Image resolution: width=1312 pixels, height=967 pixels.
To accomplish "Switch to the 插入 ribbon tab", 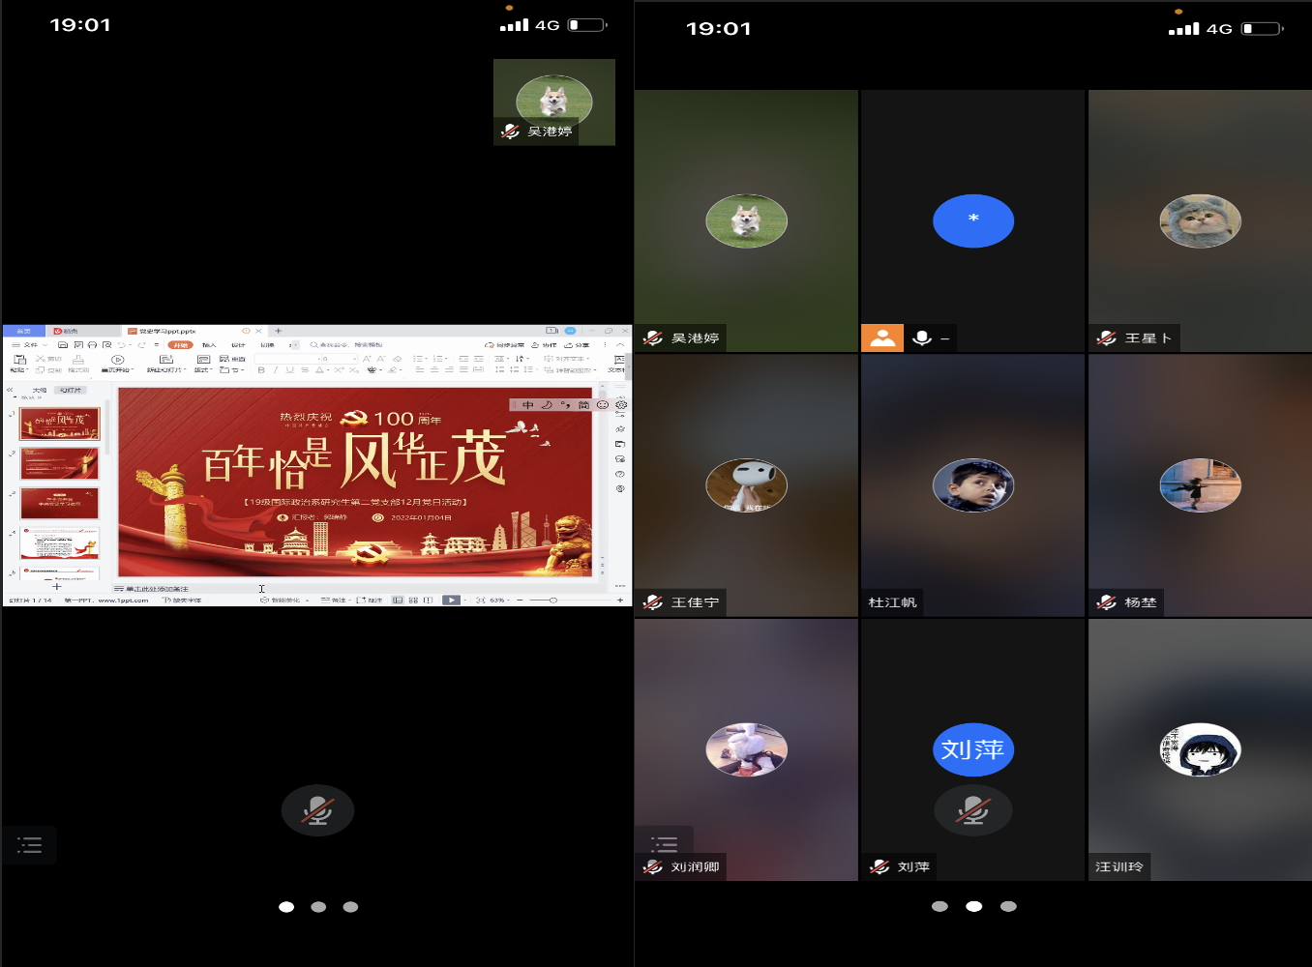I will 209,344.
